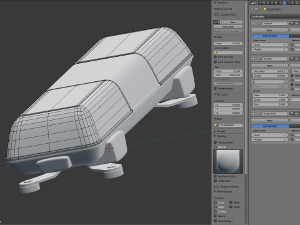Toggle viewport display icon on Solidify modifier
The width and height of the screenshot is (300, 225).
tap(297, 59)
